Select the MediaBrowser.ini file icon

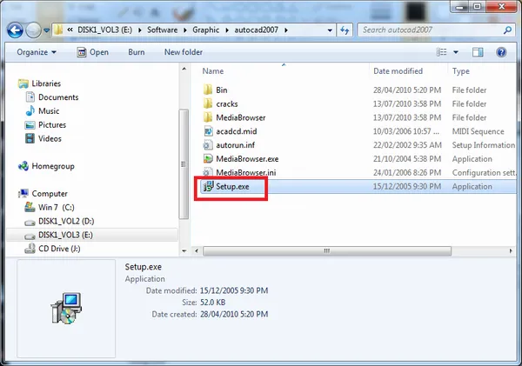click(208, 172)
